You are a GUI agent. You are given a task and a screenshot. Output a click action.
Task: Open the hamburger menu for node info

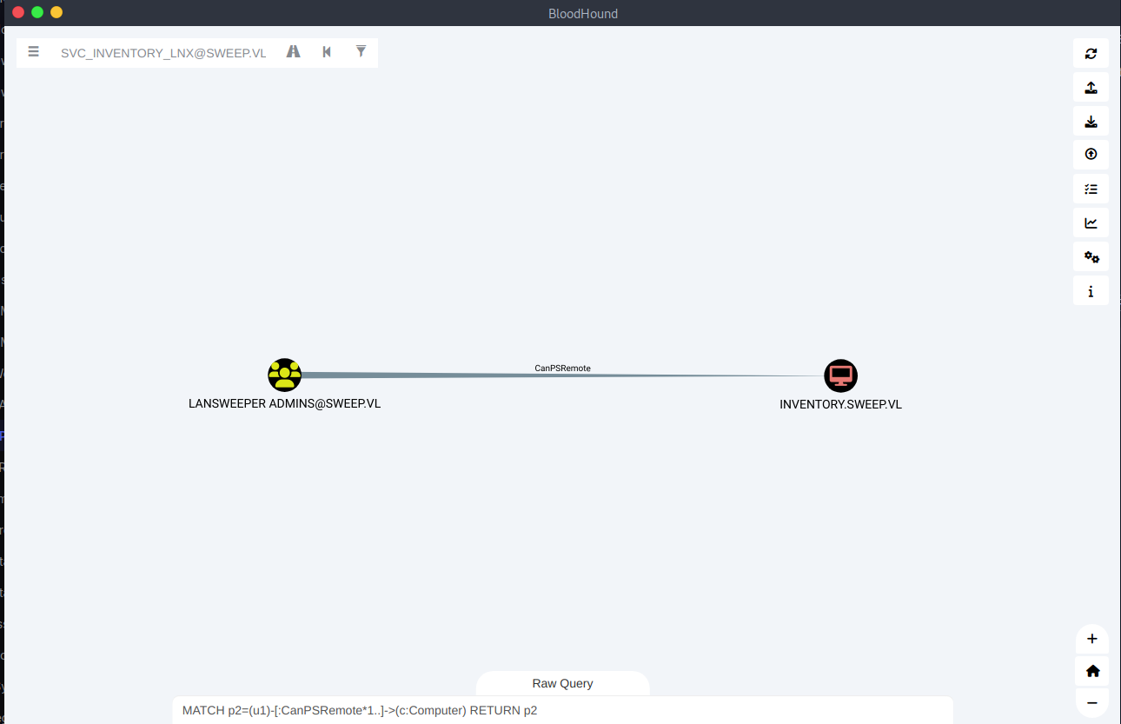[x=33, y=52]
